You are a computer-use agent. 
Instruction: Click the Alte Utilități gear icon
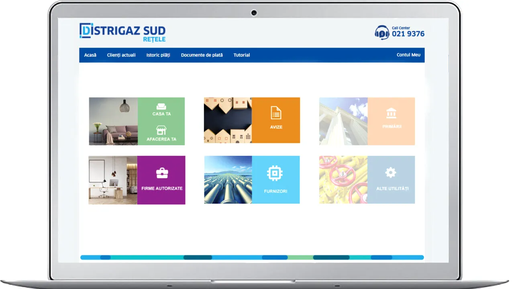click(390, 172)
